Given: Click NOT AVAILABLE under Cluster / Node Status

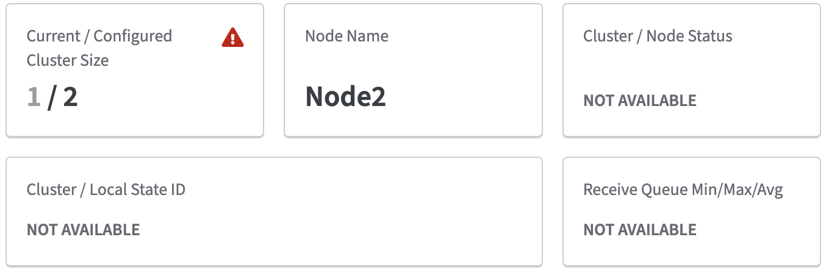Looking at the screenshot, I should (x=640, y=101).
